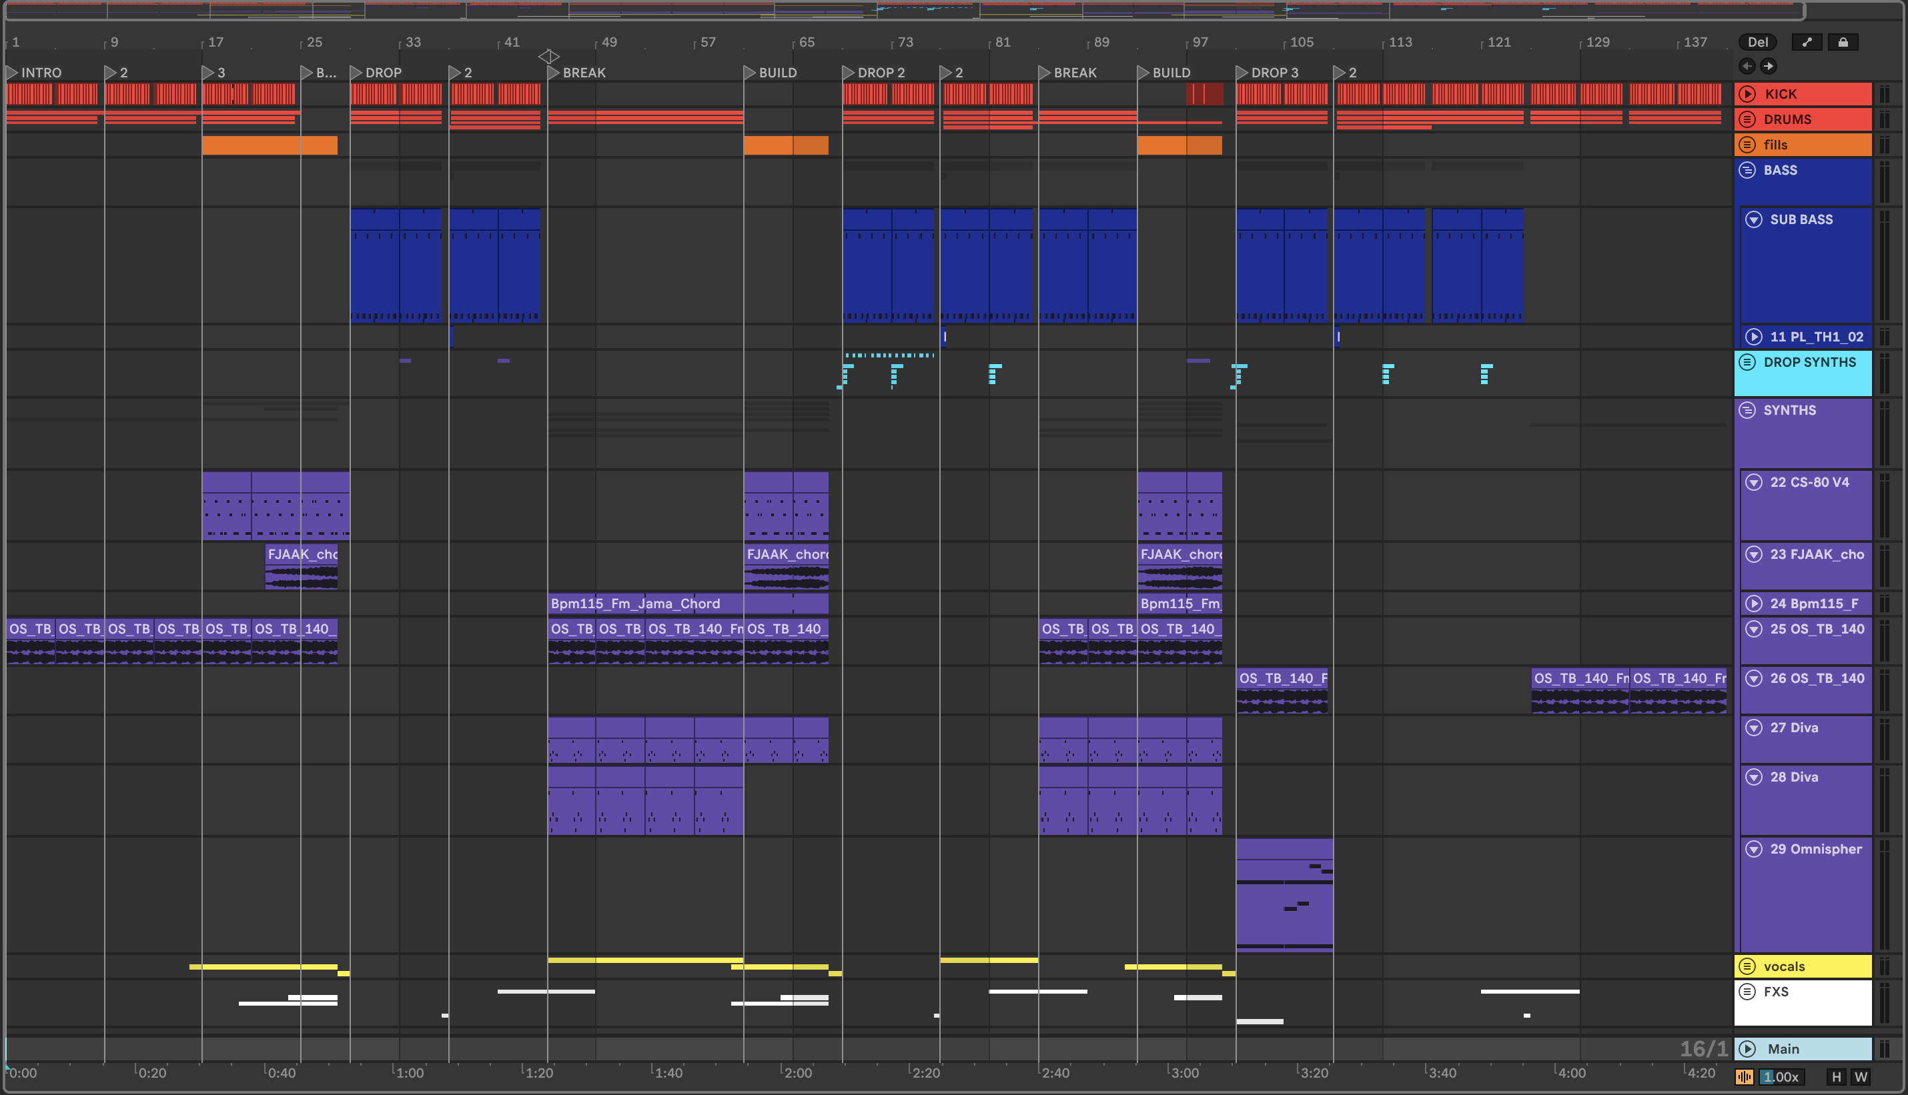Screen dimensions: 1908x1095
Task: Unfold the 11 PL_TH1_02 track
Action: pos(1753,337)
